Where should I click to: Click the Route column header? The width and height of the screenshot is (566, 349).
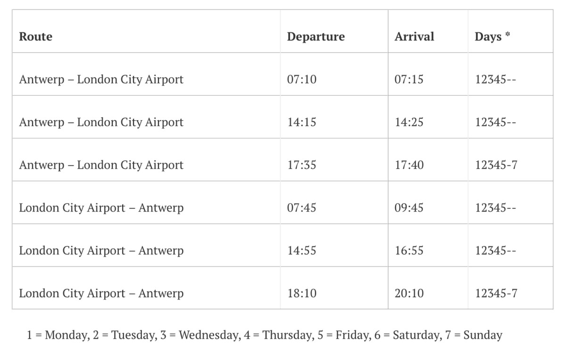tap(36, 37)
